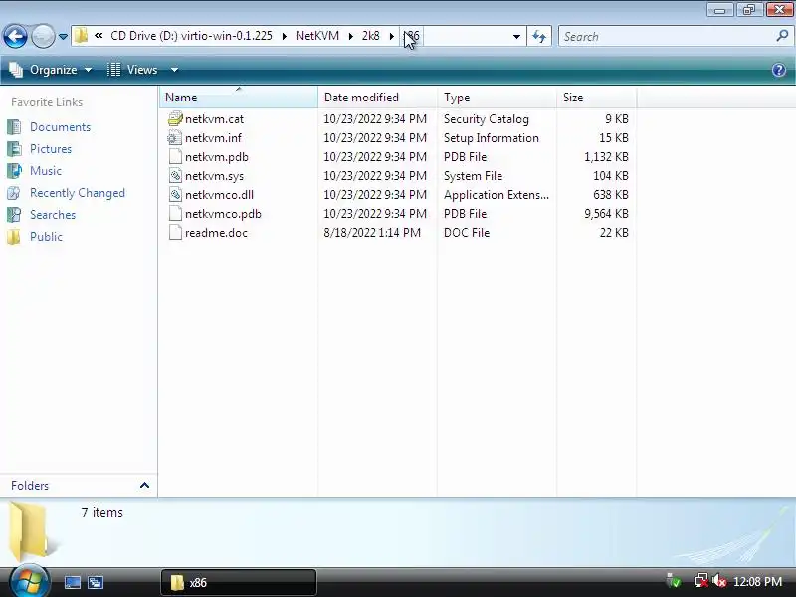This screenshot has height=597, width=796.
Task: Open Documents favorite link
Action: pos(61,127)
